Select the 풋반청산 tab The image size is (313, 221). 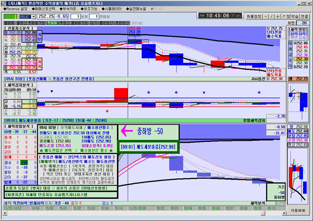coord(122,23)
